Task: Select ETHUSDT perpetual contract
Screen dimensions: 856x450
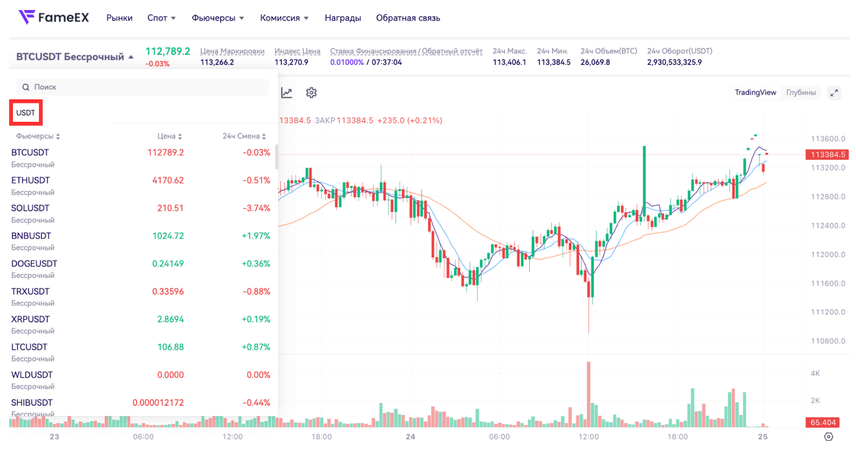Action: pos(31,181)
